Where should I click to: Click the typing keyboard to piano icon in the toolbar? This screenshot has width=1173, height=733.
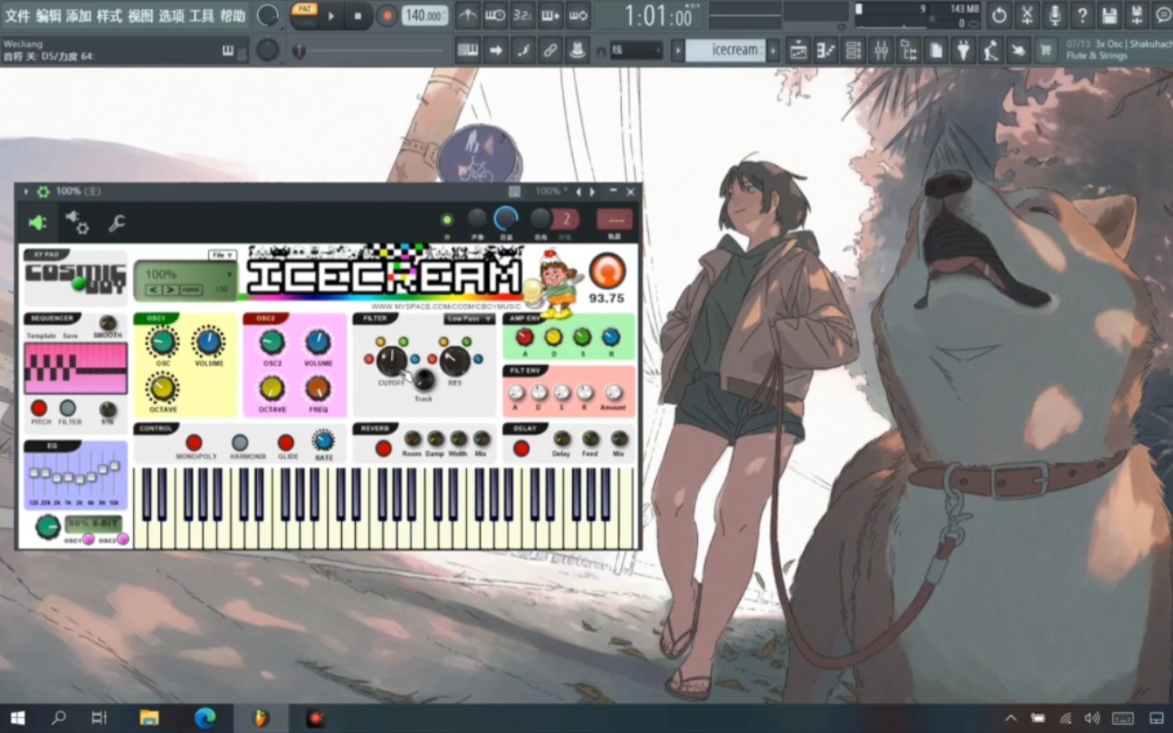coord(467,51)
